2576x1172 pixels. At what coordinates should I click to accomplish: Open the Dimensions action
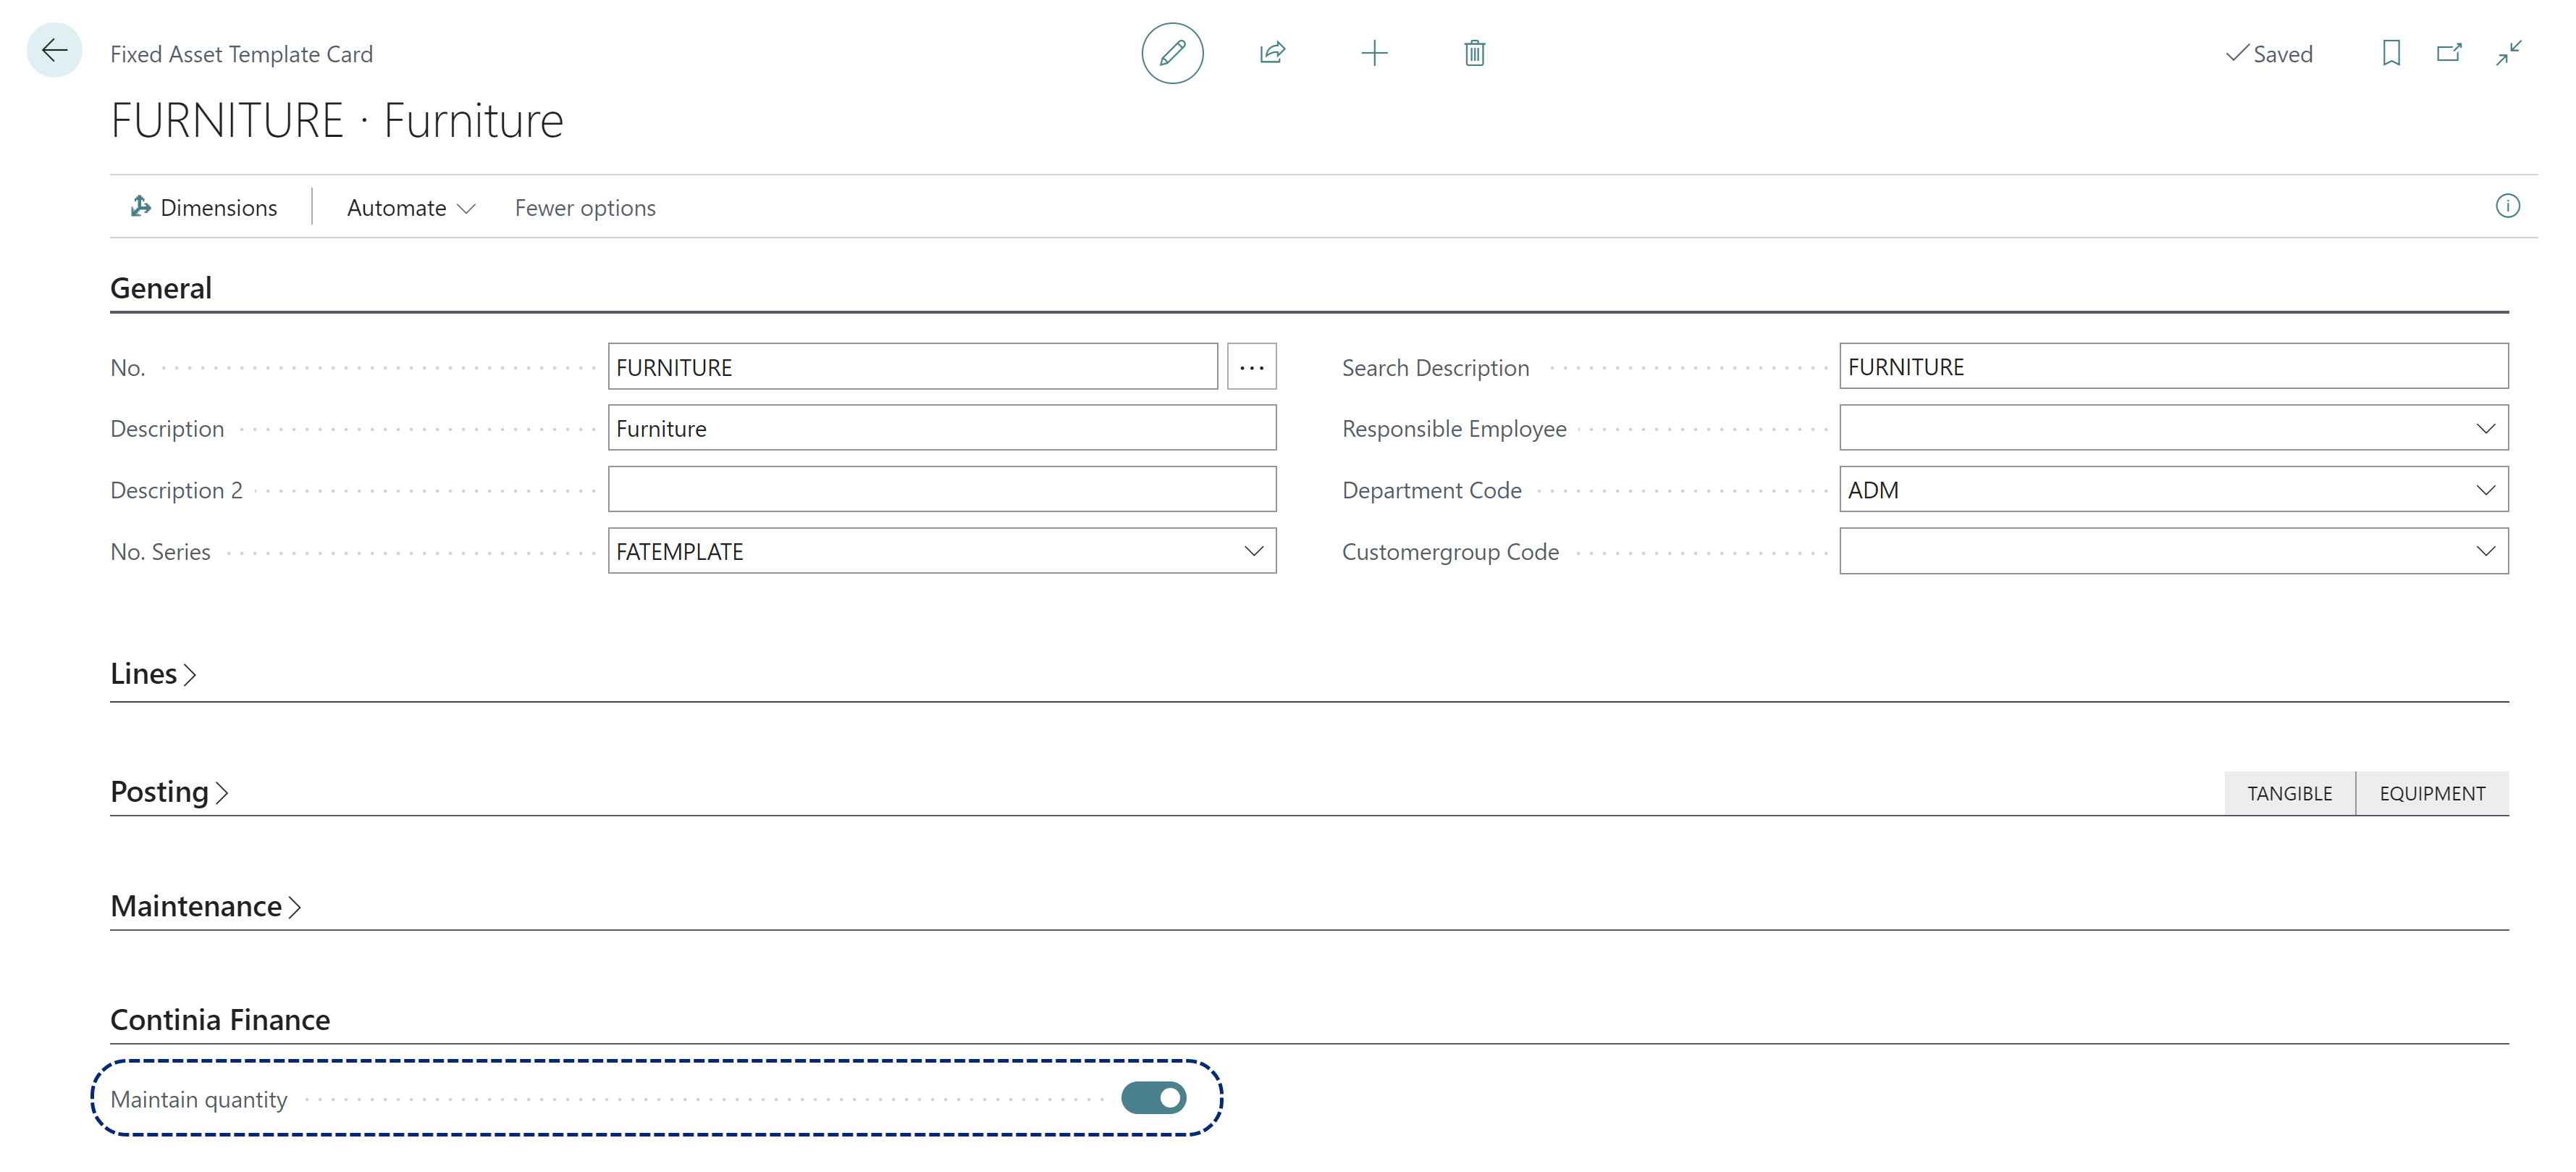pos(204,207)
